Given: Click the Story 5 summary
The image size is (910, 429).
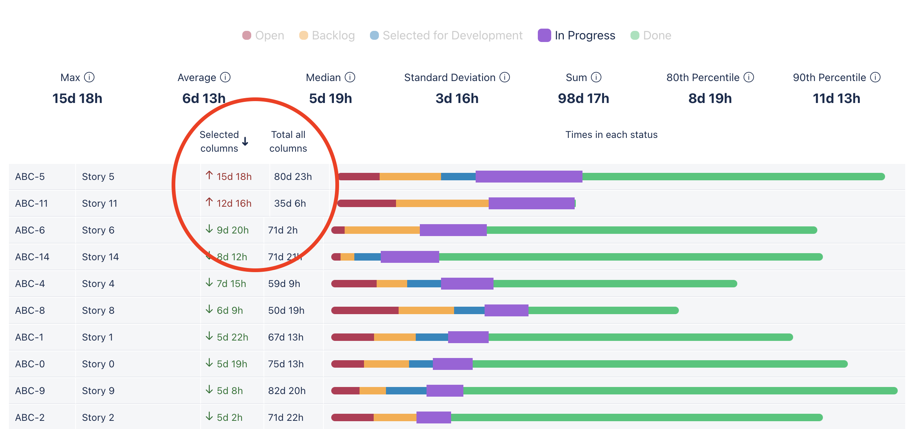Looking at the screenshot, I should tap(98, 177).
